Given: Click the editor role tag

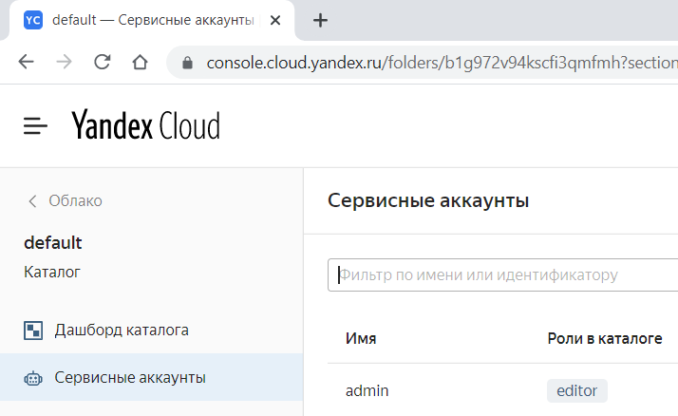Looking at the screenshot, I should tap(576, 391).
